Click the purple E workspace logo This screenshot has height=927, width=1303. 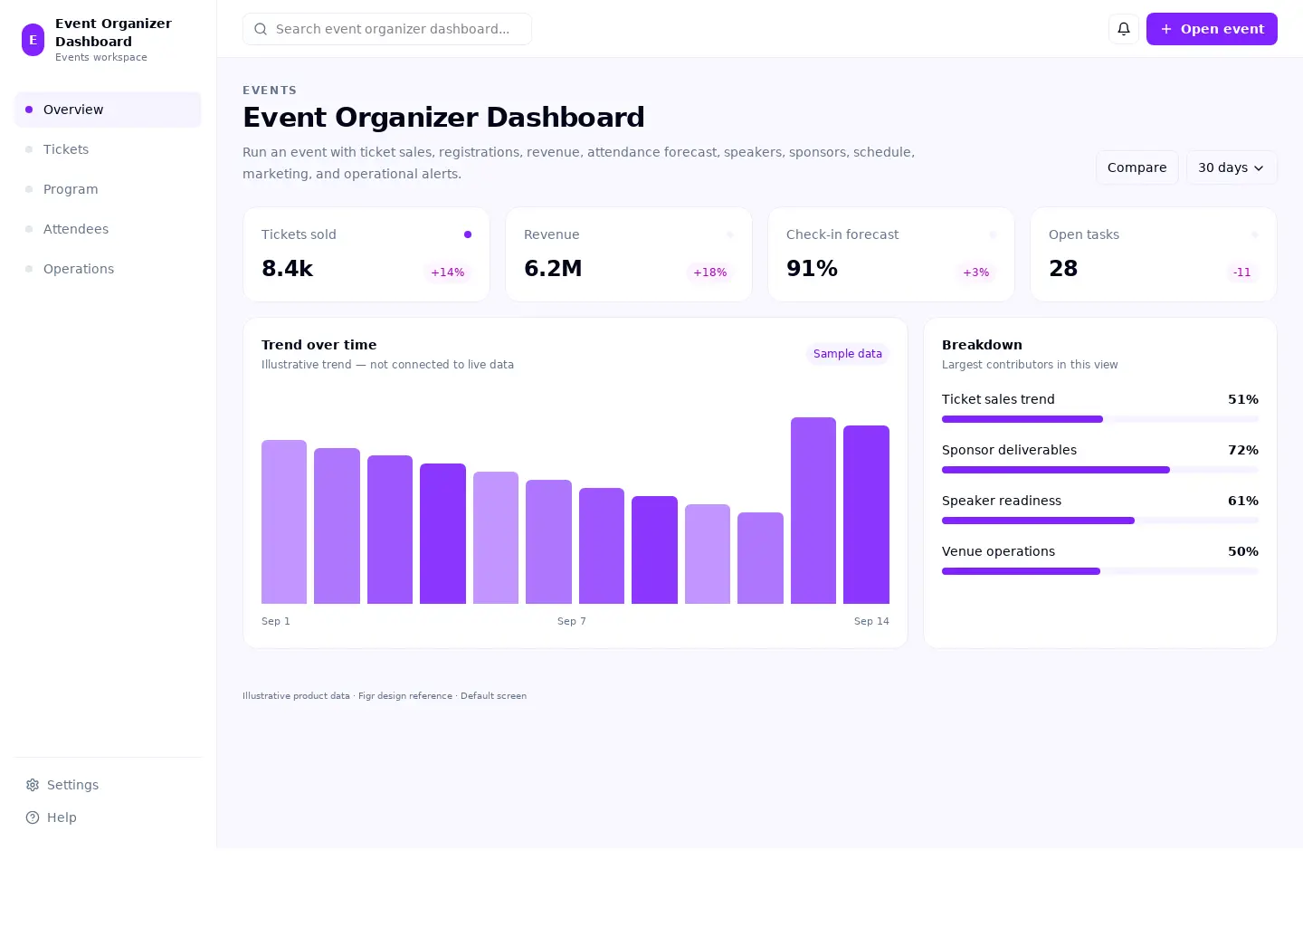(33, 40)
